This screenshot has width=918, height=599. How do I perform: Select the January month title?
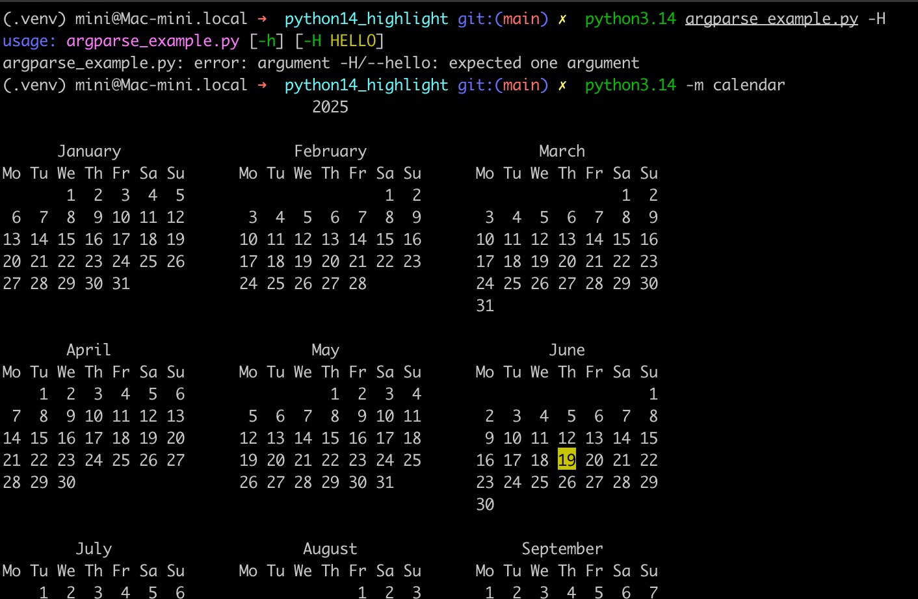(x=89, y=151)
